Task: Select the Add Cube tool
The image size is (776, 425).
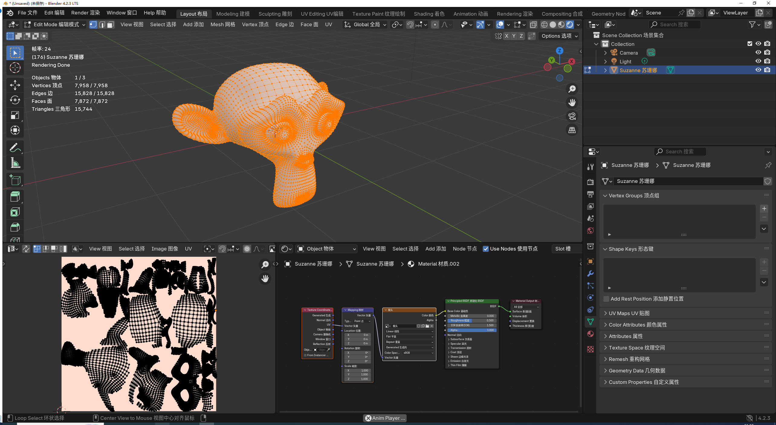Action: point(15,180)
